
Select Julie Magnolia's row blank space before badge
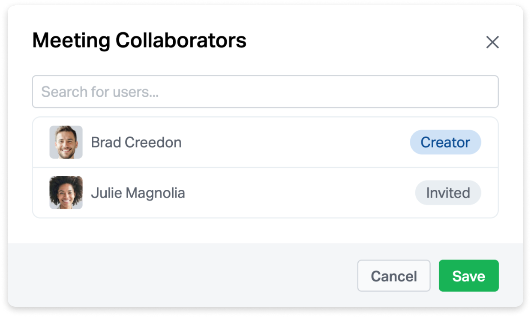coord(300,193)
